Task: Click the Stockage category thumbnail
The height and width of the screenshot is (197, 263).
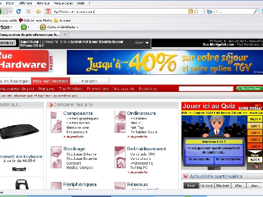Action: coord(56,157)
